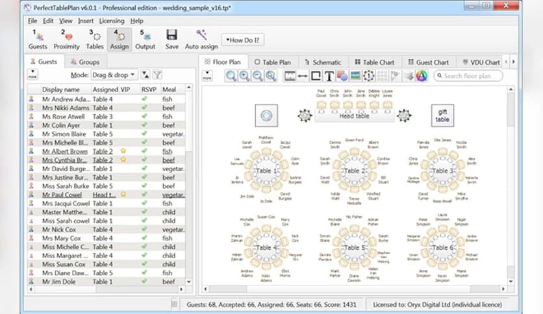Click the sort order arrows icon in Guests pane
Screen dimensions: 543x314
[145, 75]
